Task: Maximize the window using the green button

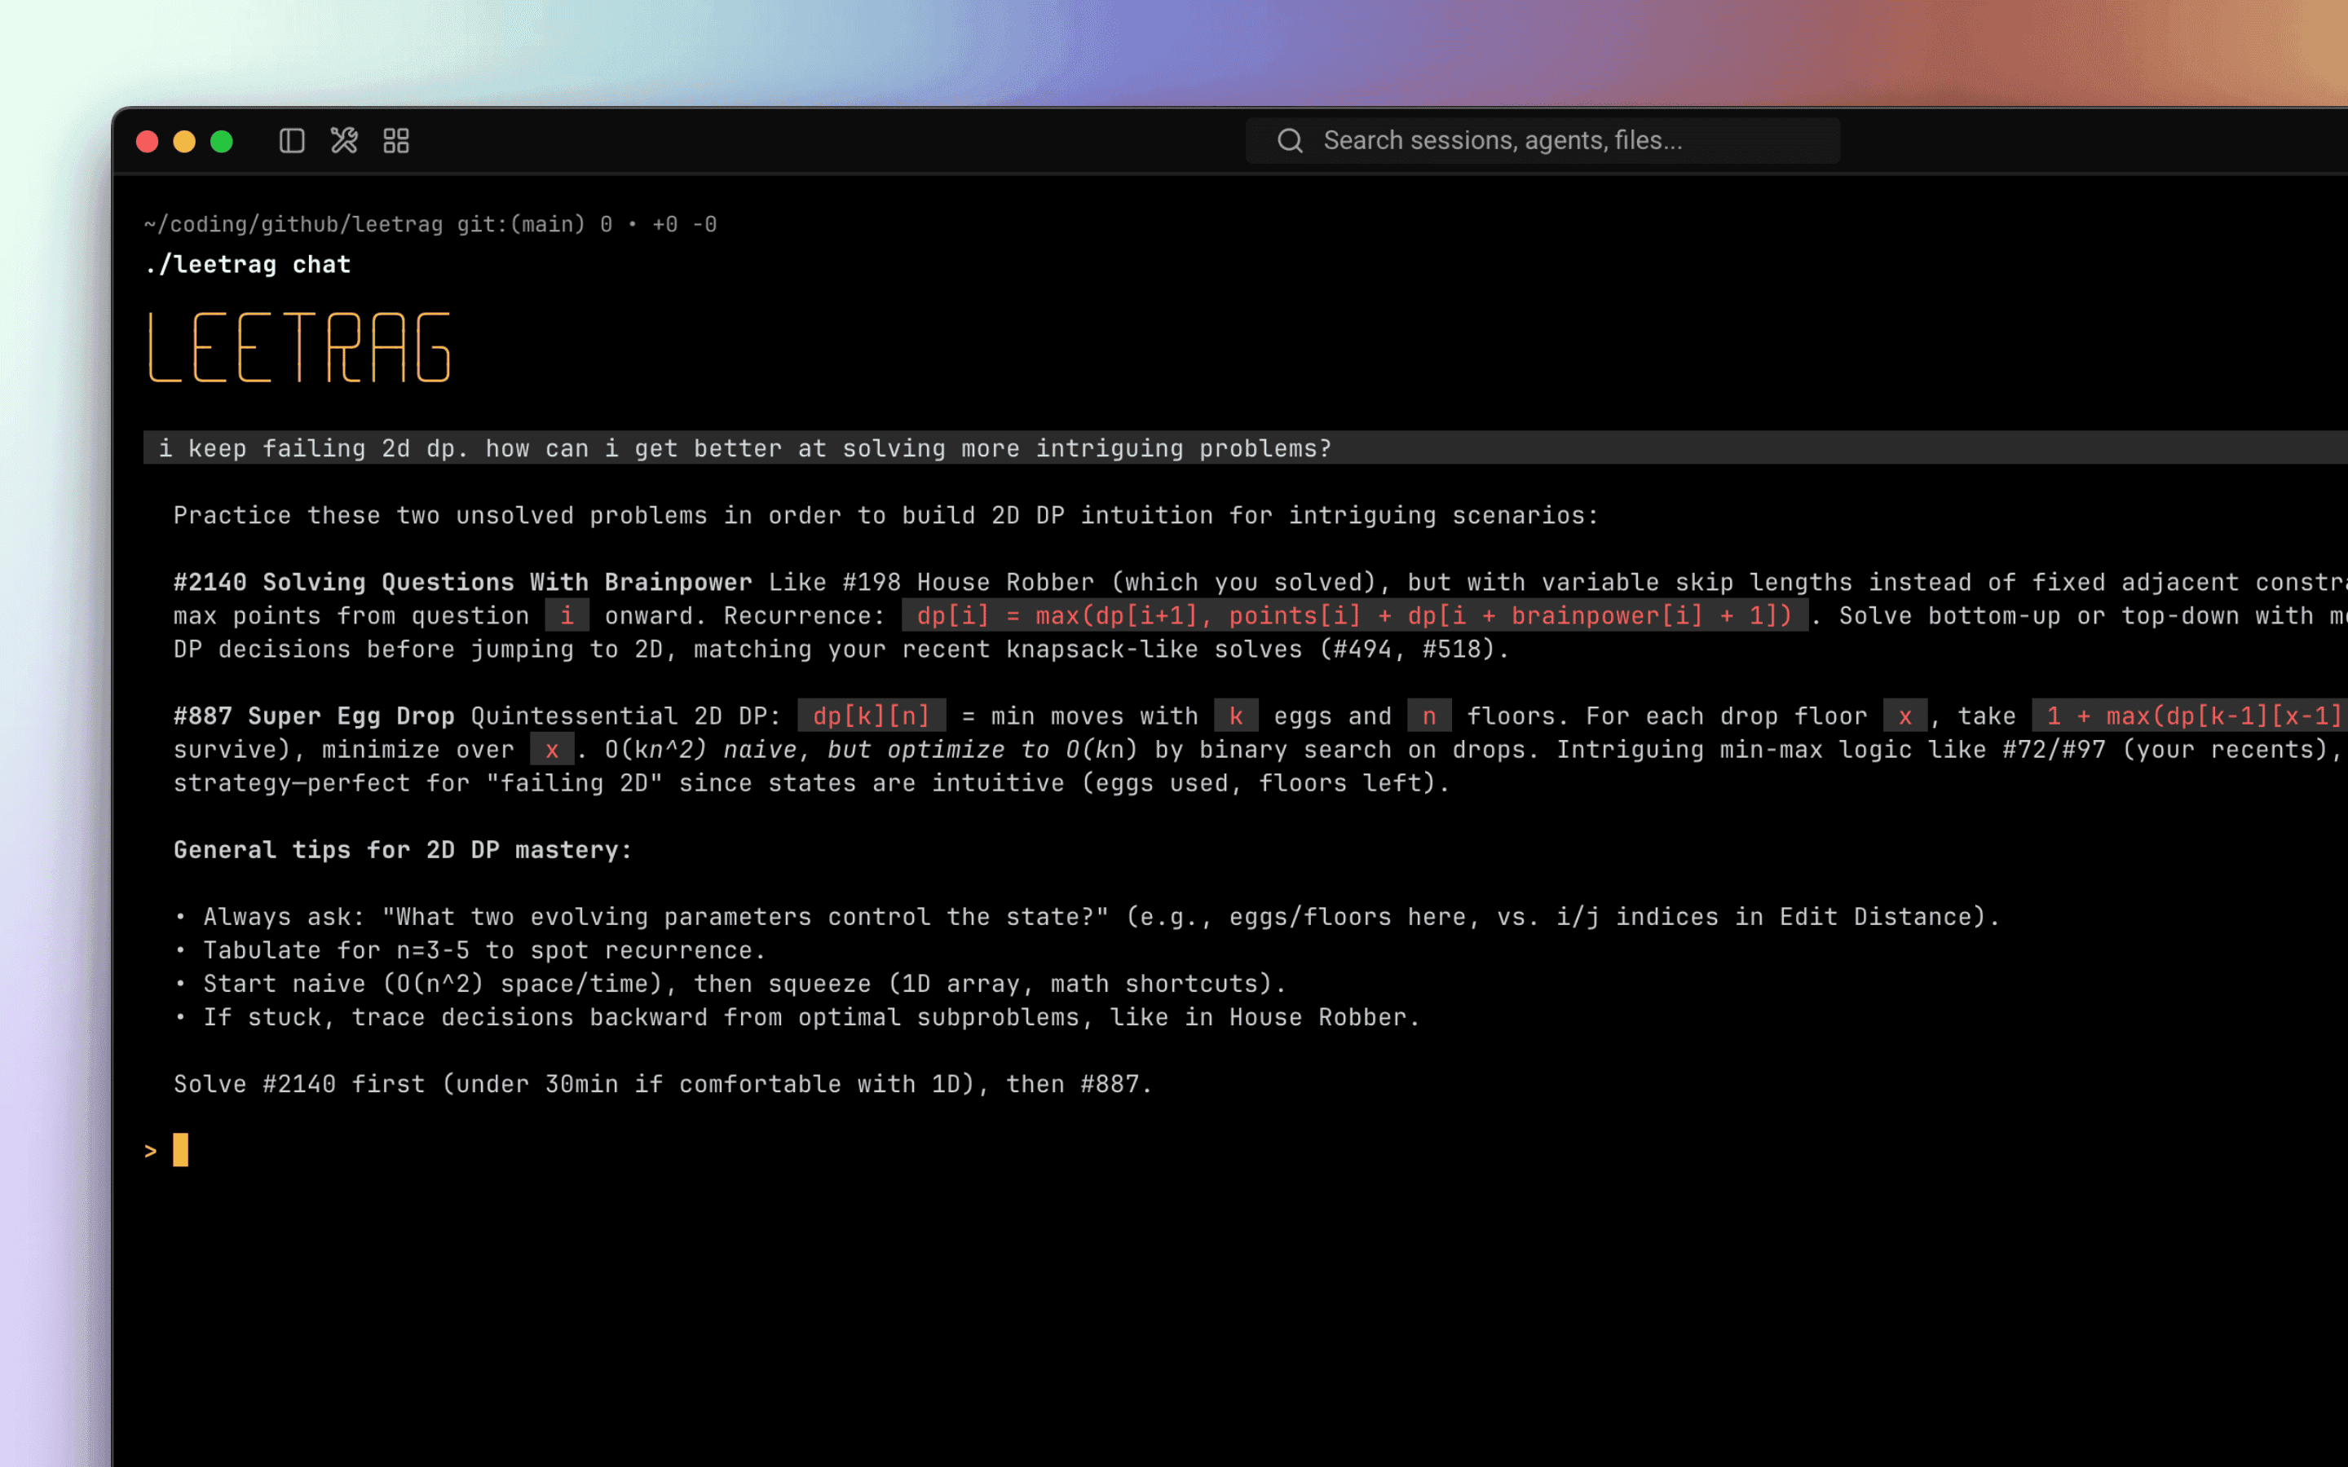Action: pyautogui.click(x=221, y=142)
